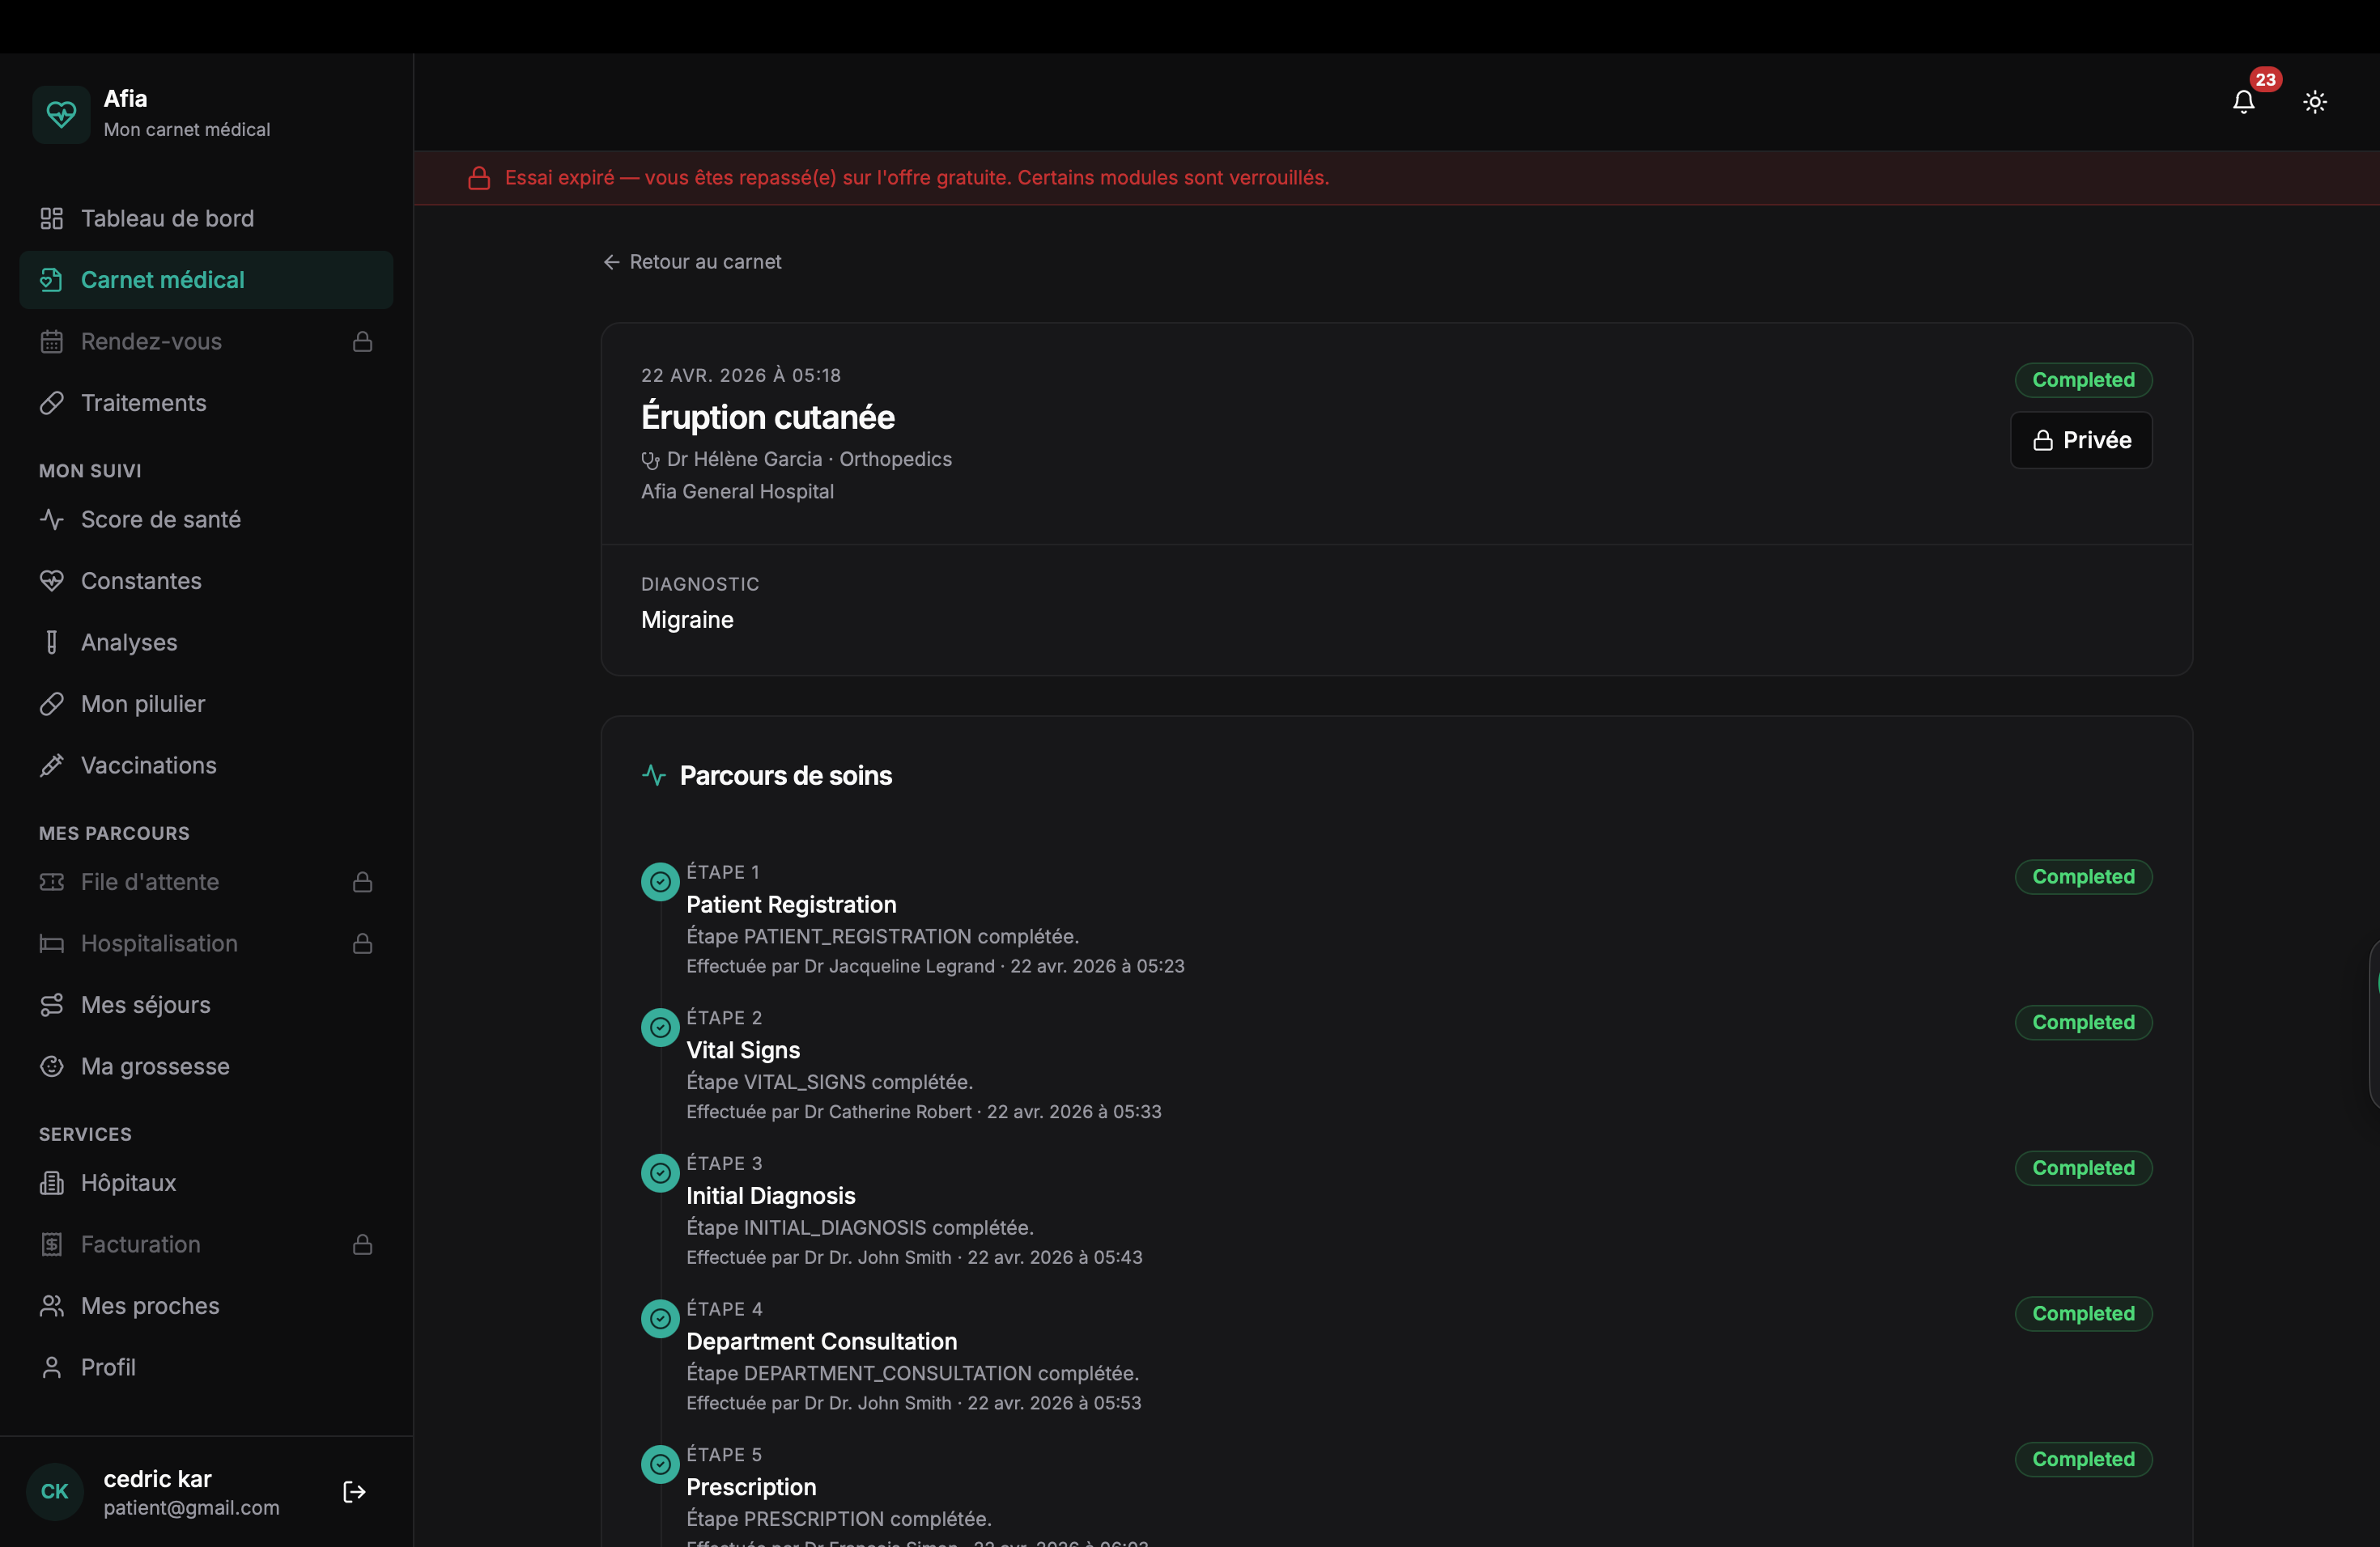
Task: Click the Mes proches people icon
Action: point(52,1306)
